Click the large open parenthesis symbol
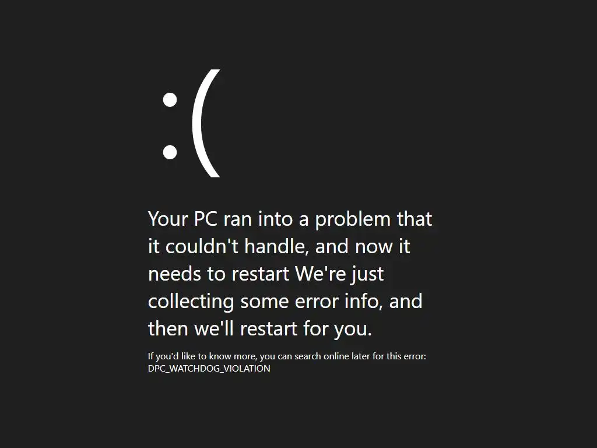Screen dimensions: 597x448 point(206,124)
